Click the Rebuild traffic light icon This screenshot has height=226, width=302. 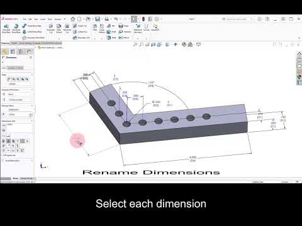[x=143, y=19]
